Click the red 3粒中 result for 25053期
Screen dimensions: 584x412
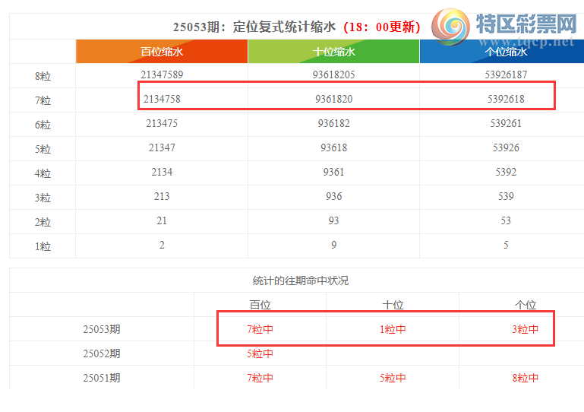click(525, 330)
